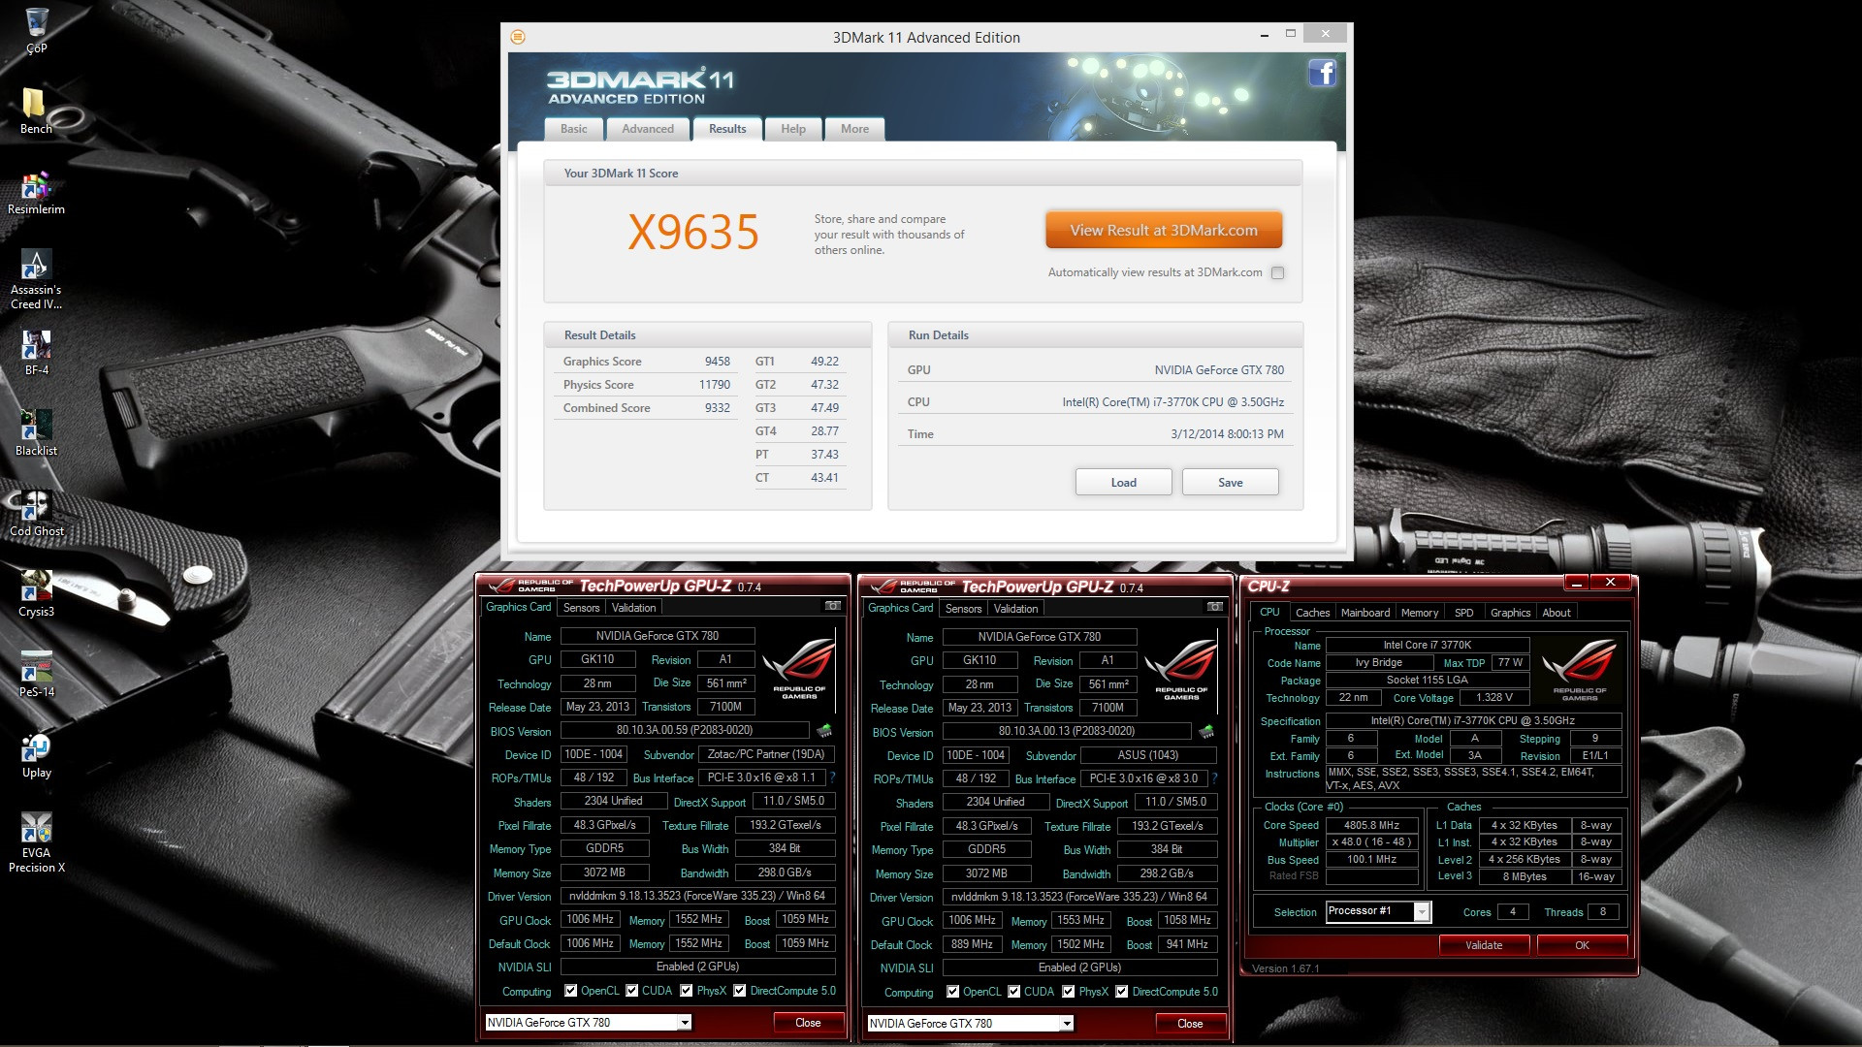Open the About tab in CPU-Z
The image size is (1862, 1047).
1557,613
